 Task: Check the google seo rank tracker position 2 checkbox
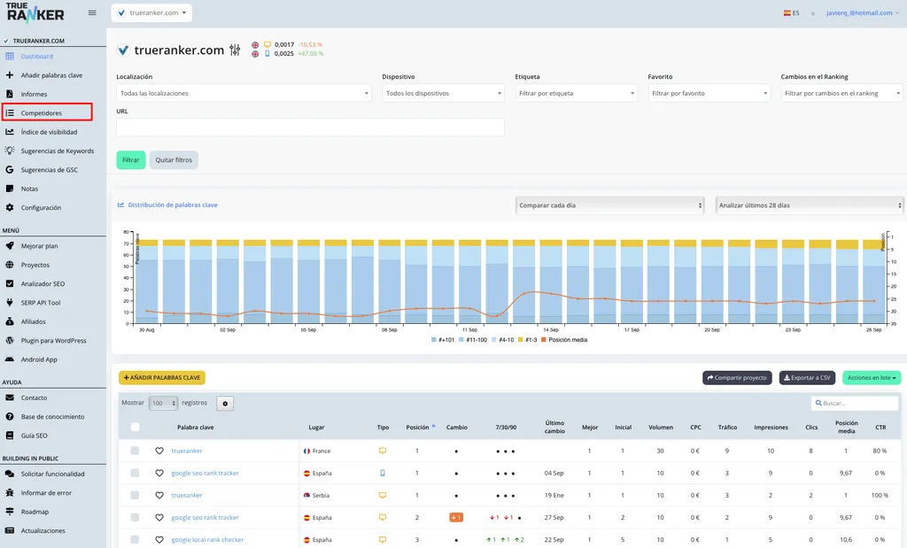(x=135, y=517)
